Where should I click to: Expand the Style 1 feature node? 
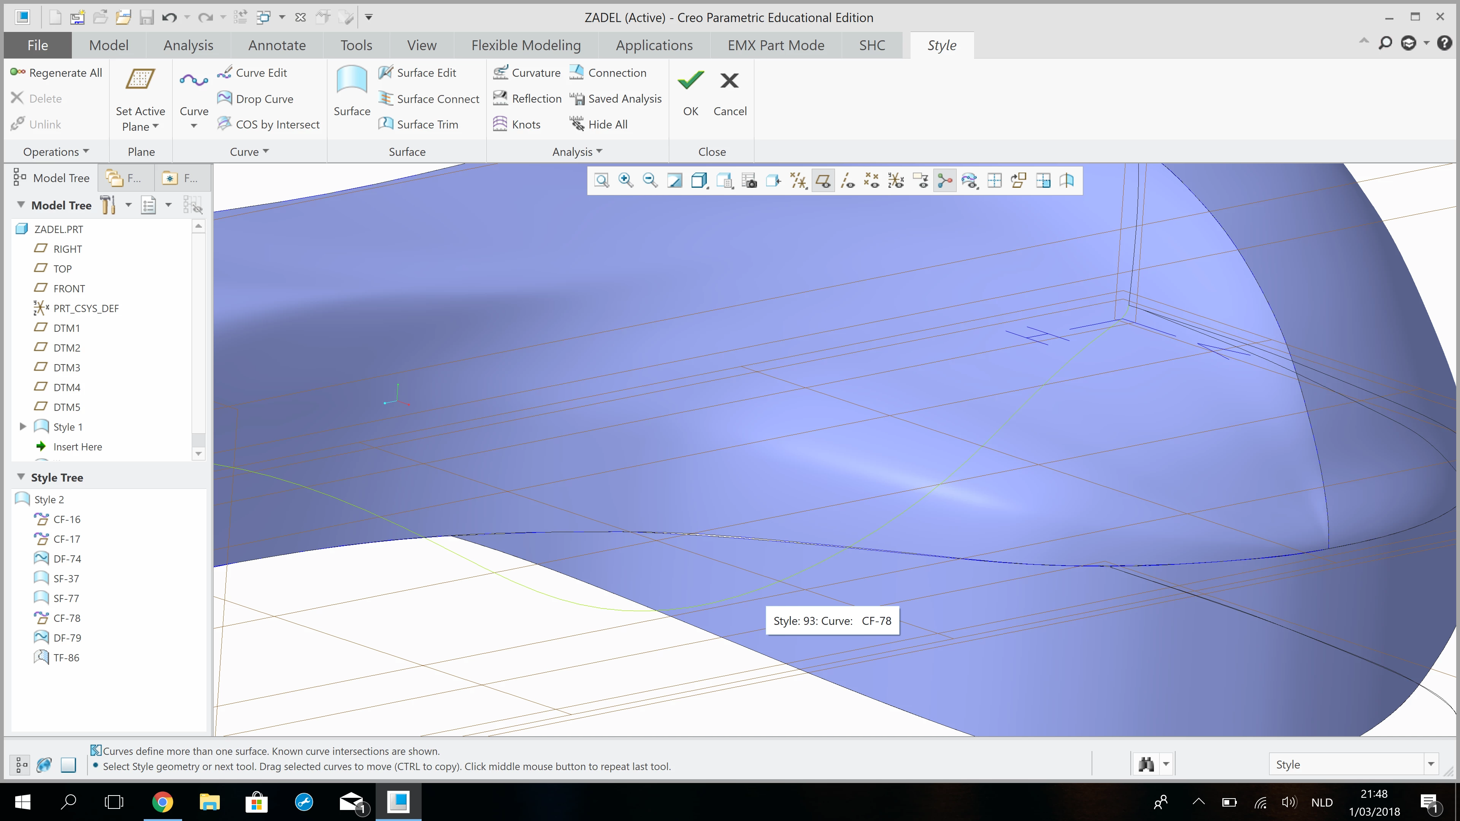(23, 426)
